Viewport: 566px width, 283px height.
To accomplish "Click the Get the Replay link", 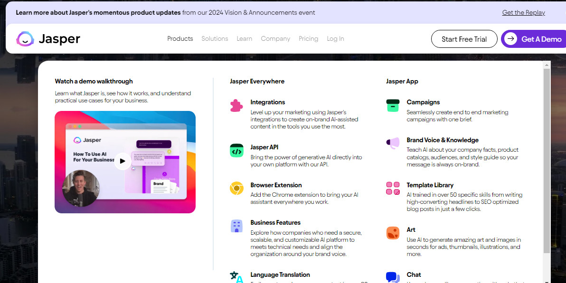I will pos(523,13).
